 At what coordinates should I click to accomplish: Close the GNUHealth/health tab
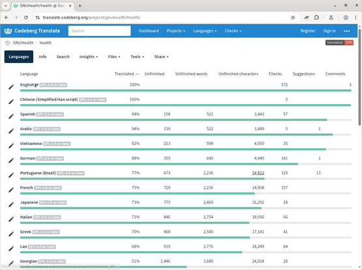click(70, 6)
